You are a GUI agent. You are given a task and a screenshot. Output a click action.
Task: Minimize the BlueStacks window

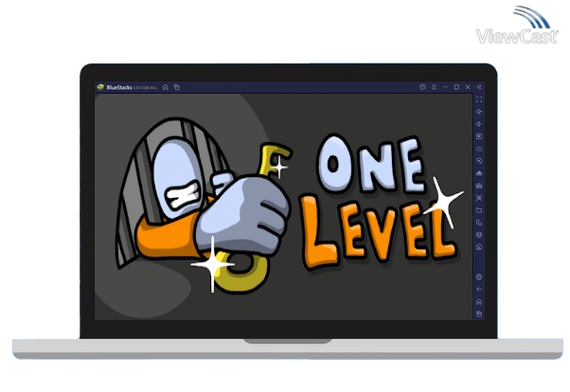tap(445, 87)
